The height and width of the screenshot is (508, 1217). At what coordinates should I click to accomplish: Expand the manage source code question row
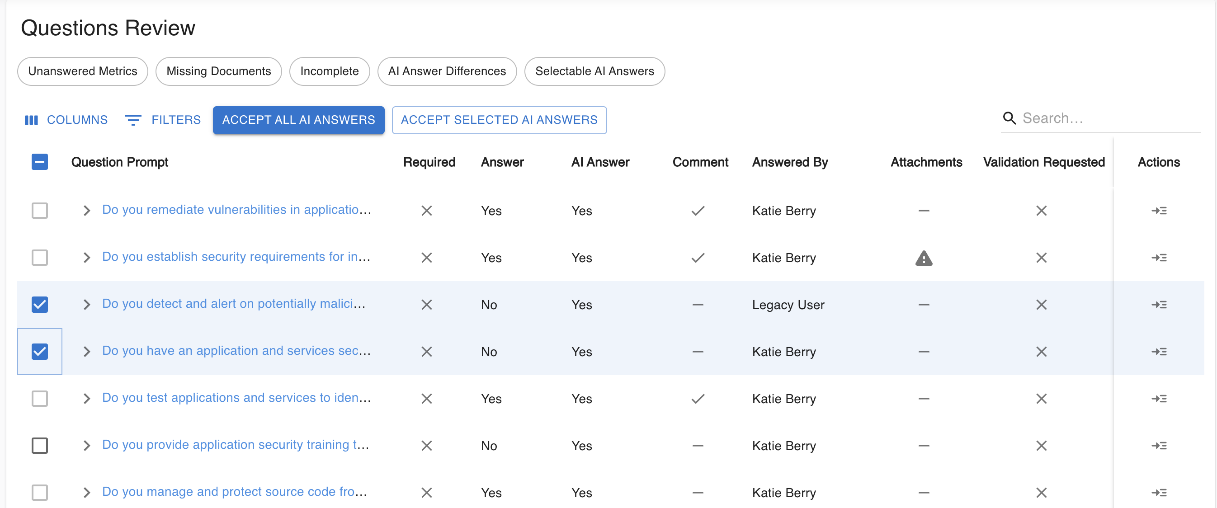86,493
